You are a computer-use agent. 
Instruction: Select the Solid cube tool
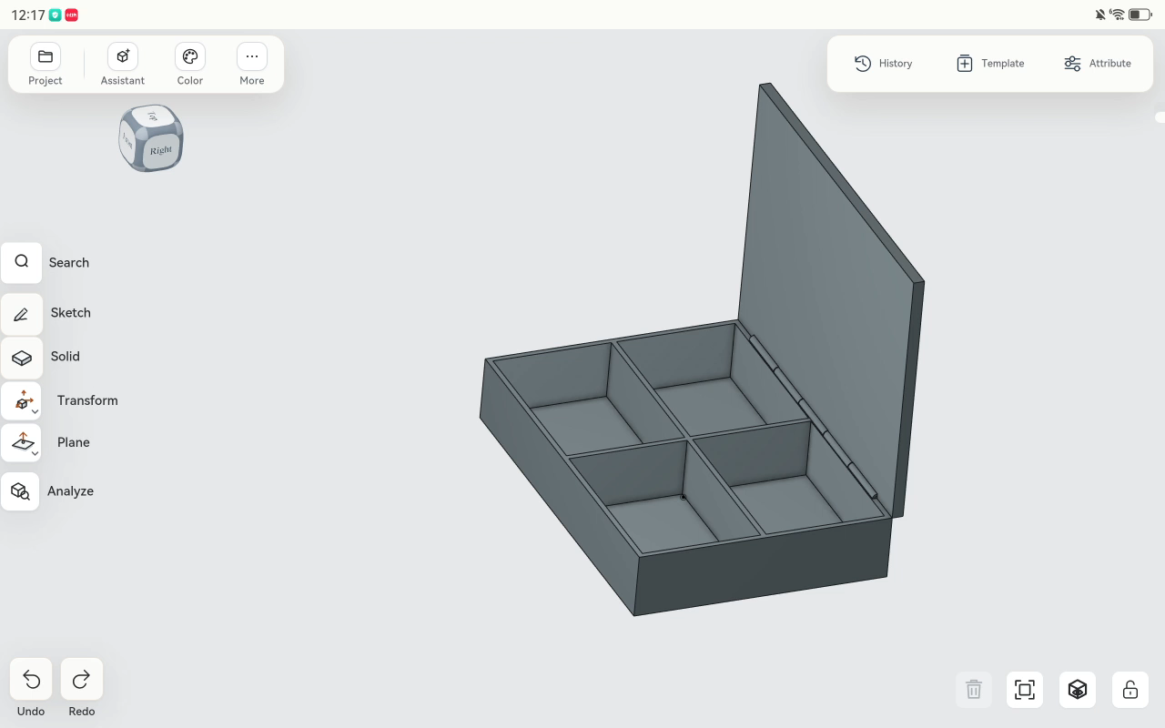tap(22, 358)
